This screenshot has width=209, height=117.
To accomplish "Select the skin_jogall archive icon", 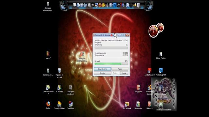I will pyautogui.click(x=138, y=89).
